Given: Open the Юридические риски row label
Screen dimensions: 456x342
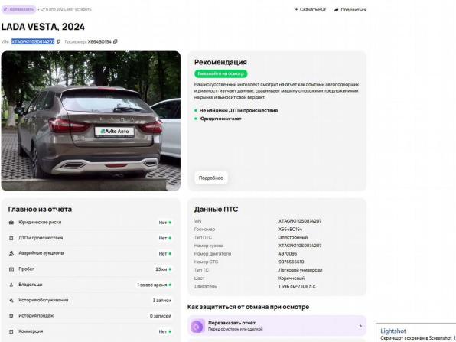Looking at the screenshot, I should coord(40,222).
